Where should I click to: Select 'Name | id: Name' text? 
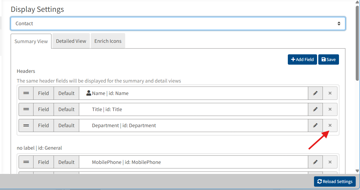(110, 93)
